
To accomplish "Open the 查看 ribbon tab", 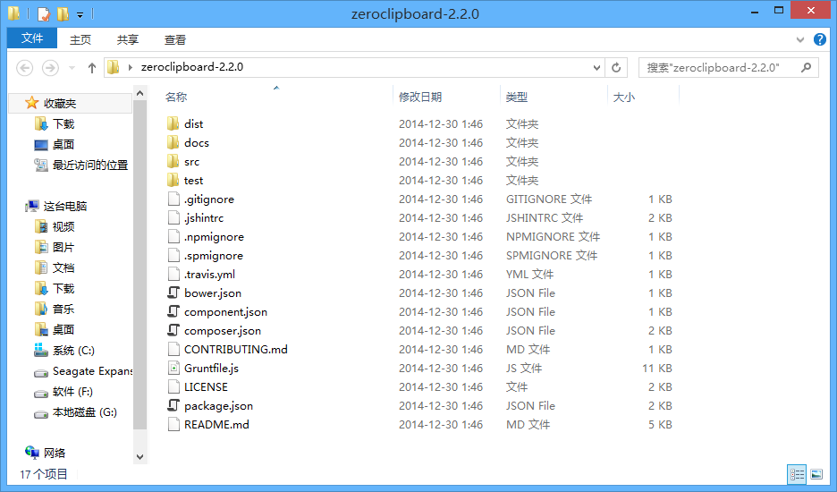I will tap(175, 40).
